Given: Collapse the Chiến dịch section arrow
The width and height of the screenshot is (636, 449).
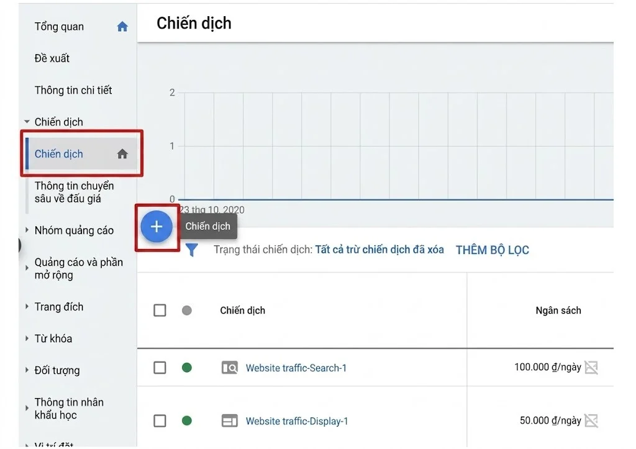Looking at the screenshot, I should click(x=27, y=122).
